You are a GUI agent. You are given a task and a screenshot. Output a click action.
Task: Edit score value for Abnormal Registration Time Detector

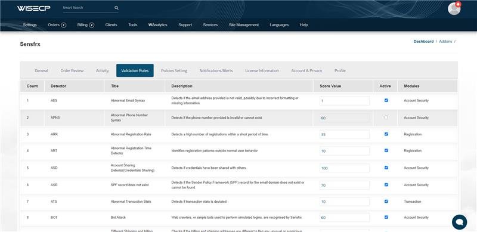click(345, 151)
